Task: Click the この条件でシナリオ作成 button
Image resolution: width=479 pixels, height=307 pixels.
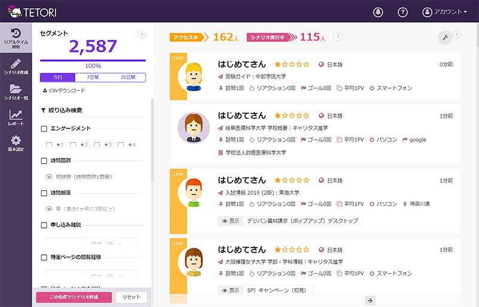Action: click(x=74, y=297)
